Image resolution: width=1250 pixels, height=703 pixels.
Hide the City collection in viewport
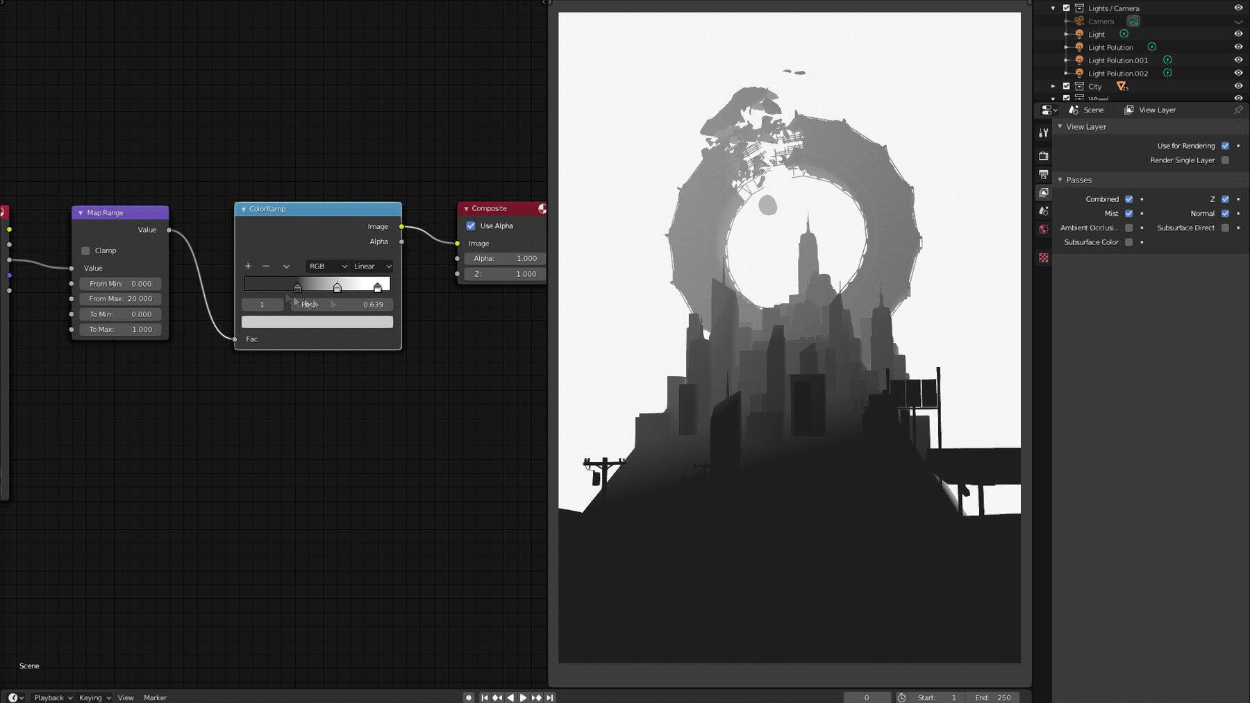point(1237,87)
